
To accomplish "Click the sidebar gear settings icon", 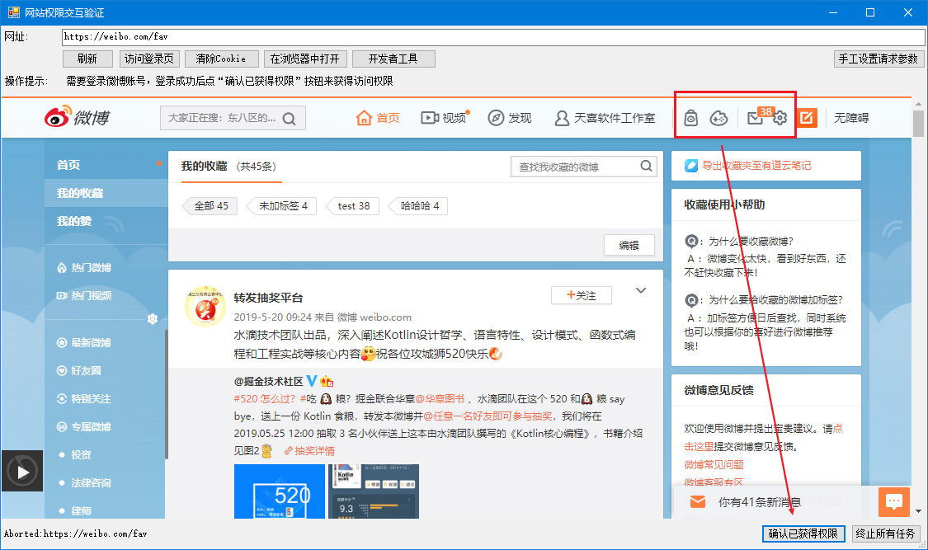I will click(152, 319).
